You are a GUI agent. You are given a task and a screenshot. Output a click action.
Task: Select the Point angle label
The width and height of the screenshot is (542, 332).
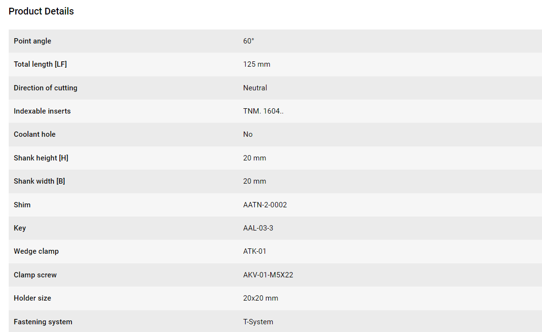(x=32, y=41)
